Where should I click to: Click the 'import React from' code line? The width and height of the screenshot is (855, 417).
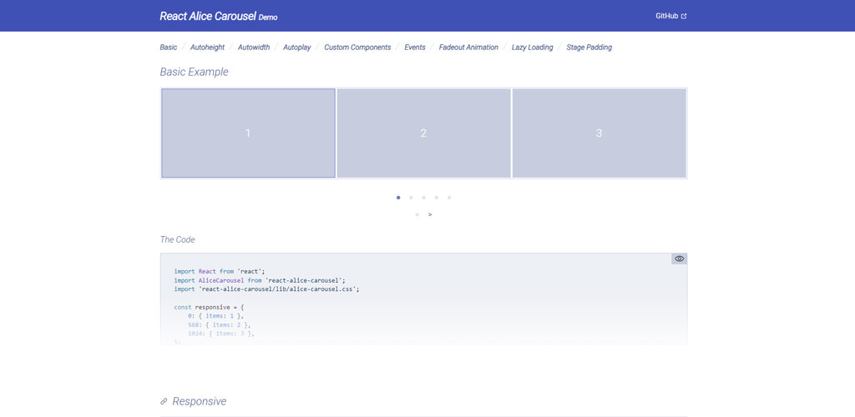tap(220, 271)
